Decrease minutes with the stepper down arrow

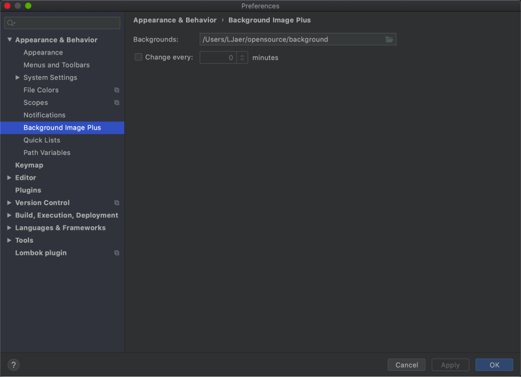point(243,60)
